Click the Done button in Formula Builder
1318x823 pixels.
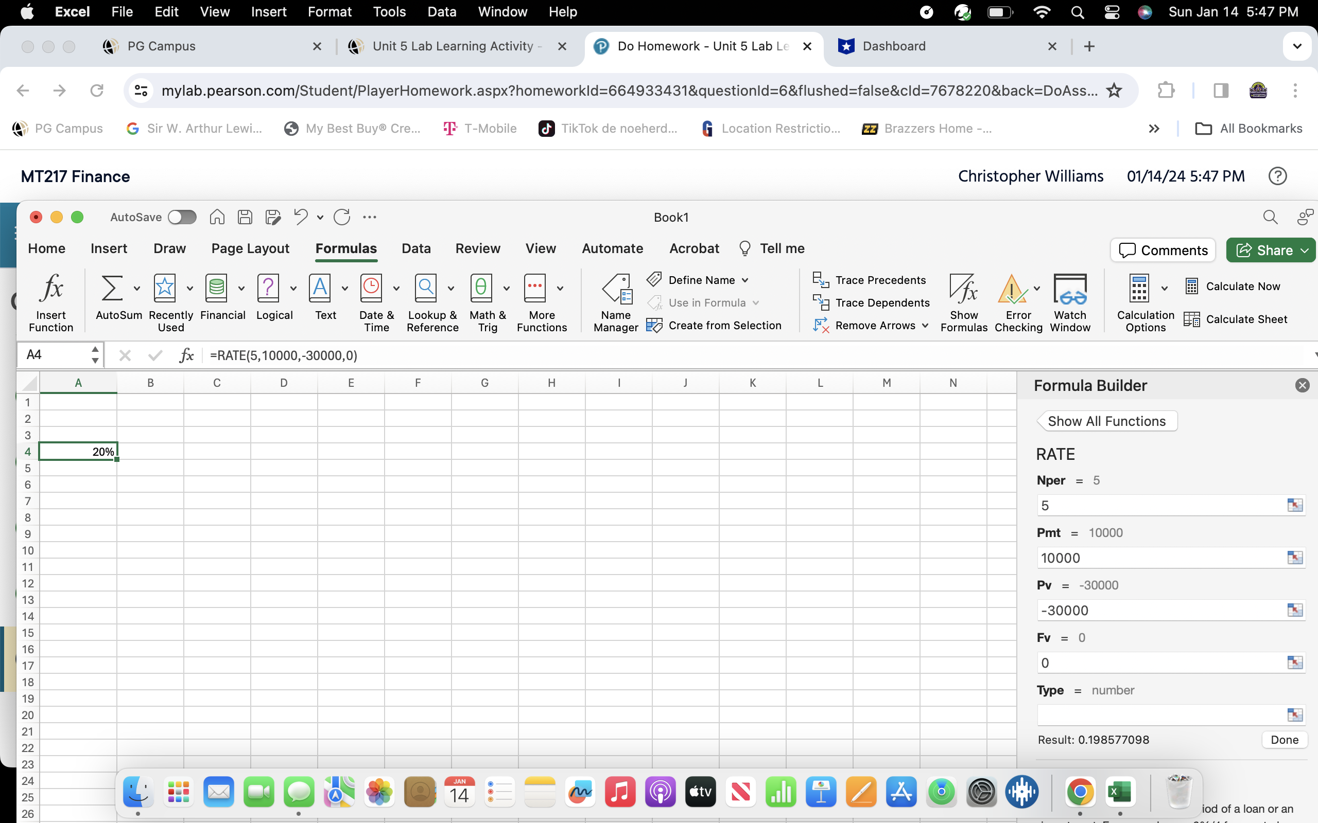[1284, 739]
